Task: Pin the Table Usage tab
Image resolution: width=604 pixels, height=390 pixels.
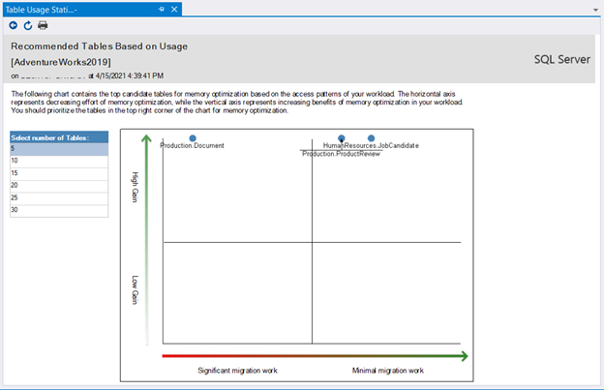Action: (x=162, y=10)
